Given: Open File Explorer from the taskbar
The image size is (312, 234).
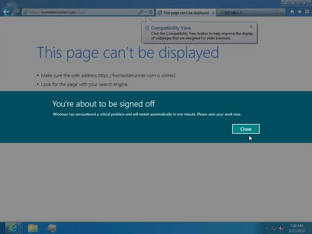Looking at the screenshot, I should (33, 228).
